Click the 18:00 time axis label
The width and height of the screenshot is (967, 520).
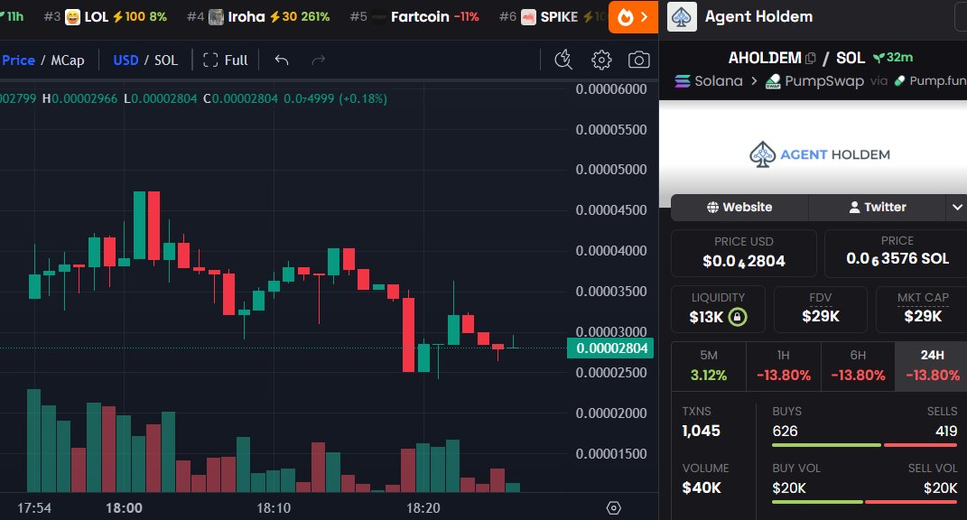click(x=124, y=508)
